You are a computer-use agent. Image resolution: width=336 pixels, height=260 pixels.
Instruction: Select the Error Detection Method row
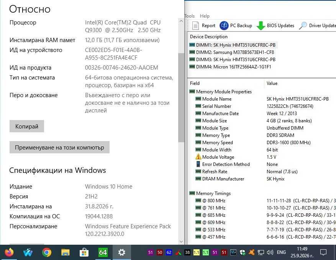[237, 164]
